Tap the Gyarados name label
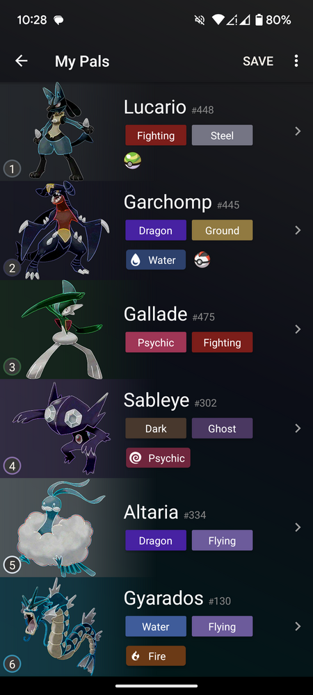Image resolution: width=313 pixels, height=695 pixels. 163,599
